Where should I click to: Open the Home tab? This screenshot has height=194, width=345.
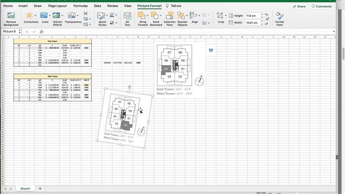point(8,6)
